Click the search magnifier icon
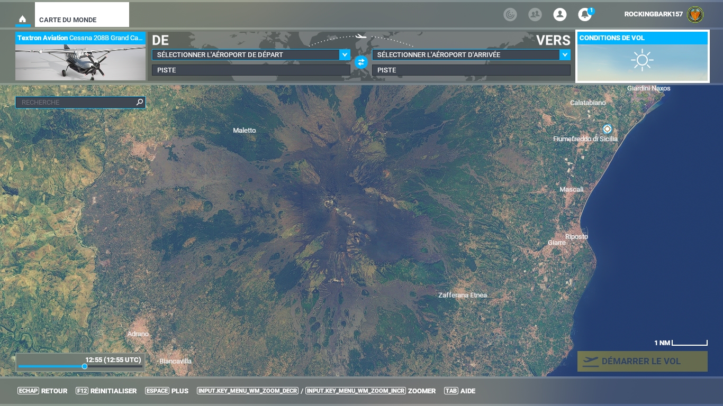The height and width of the screenshot is (406, 723). 140,102
